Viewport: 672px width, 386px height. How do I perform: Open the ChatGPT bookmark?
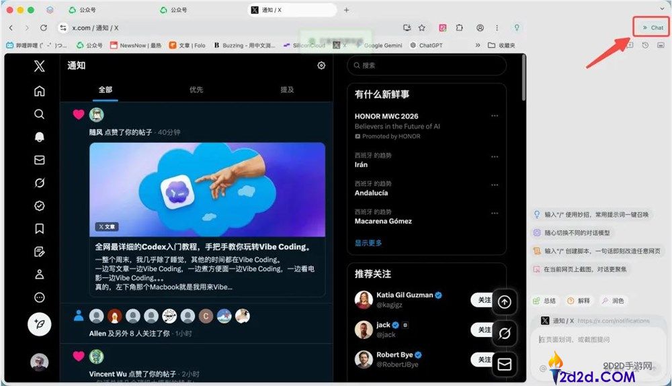coord(427,46)
